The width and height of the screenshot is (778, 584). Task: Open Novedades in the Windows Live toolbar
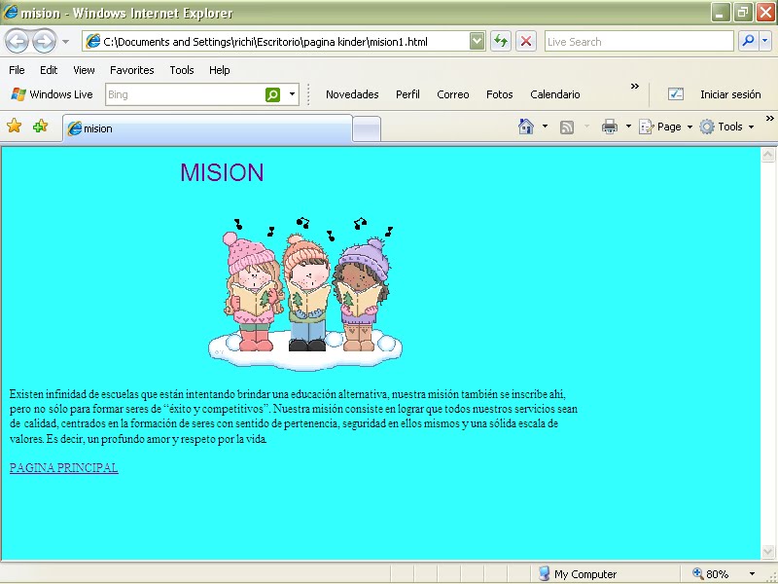point(352,94)
